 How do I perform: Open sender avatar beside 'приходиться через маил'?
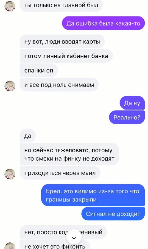10,174
